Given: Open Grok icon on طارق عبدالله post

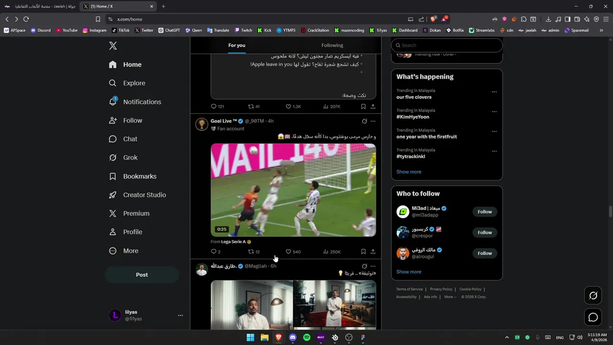Looking at the screenshot, I should [x=364, y=266].
